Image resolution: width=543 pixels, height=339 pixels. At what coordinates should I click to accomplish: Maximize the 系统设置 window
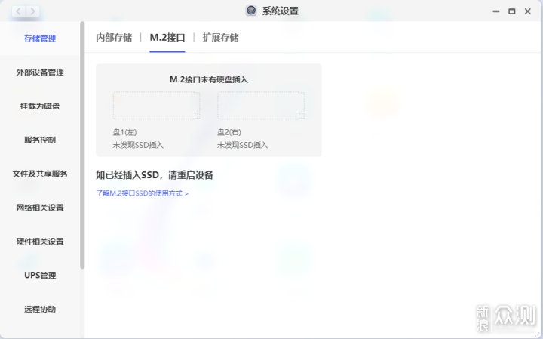(x=511, y=11)
